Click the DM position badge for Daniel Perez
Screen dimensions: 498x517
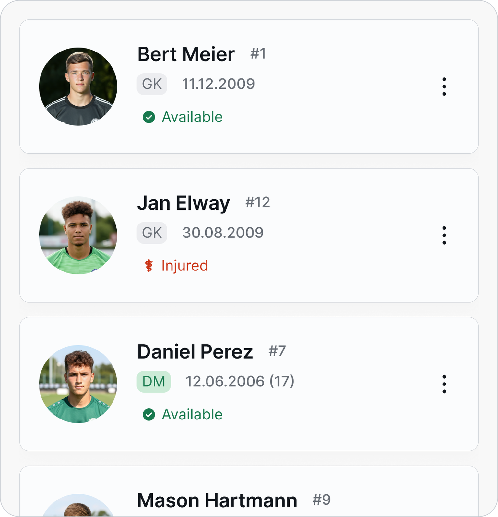154,382
